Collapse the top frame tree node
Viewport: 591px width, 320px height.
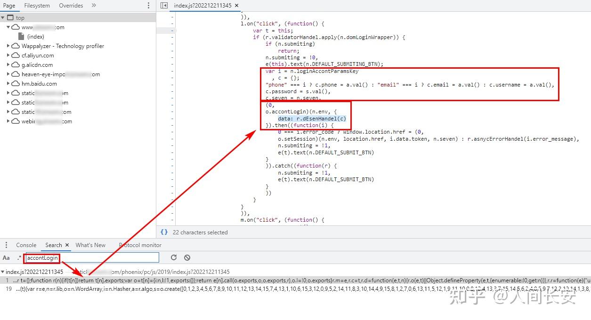3,18
